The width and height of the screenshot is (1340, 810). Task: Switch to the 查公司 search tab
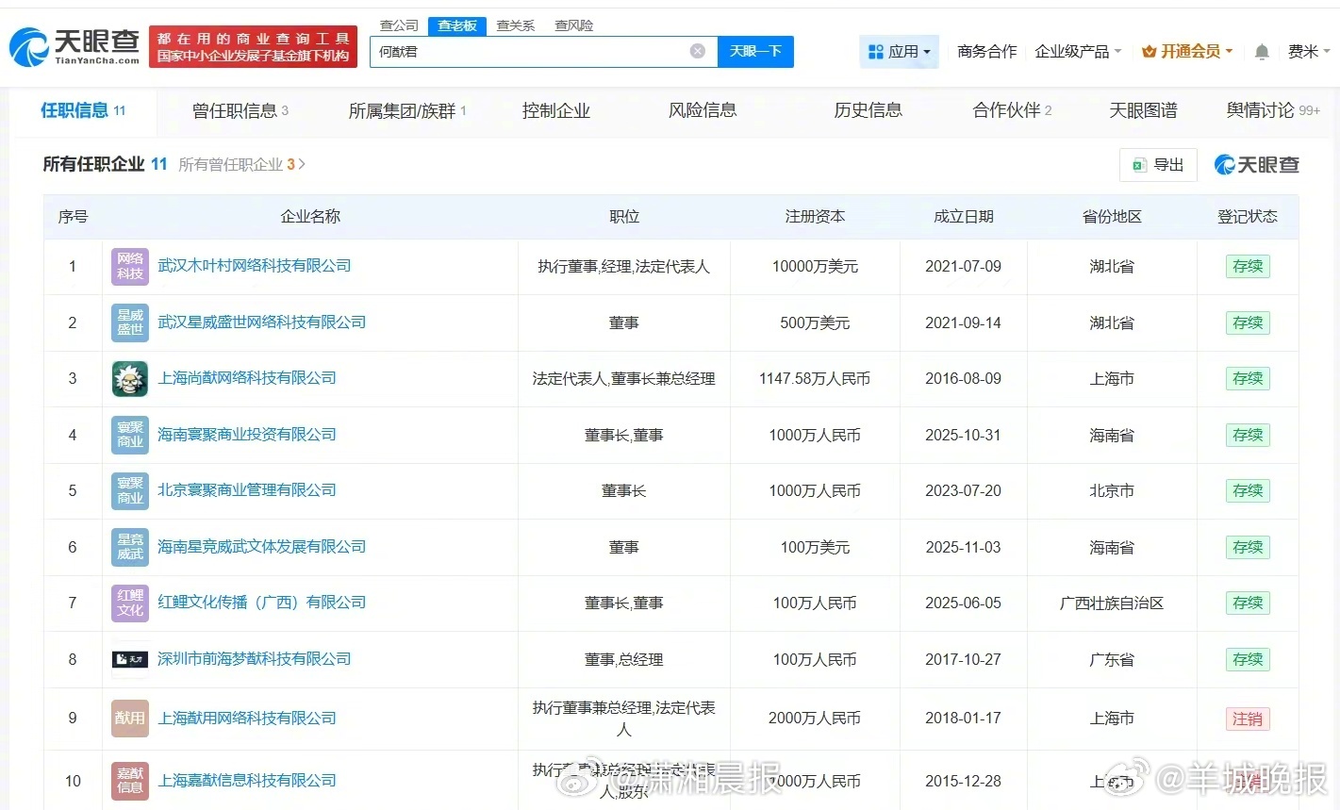tap(399, 25)
